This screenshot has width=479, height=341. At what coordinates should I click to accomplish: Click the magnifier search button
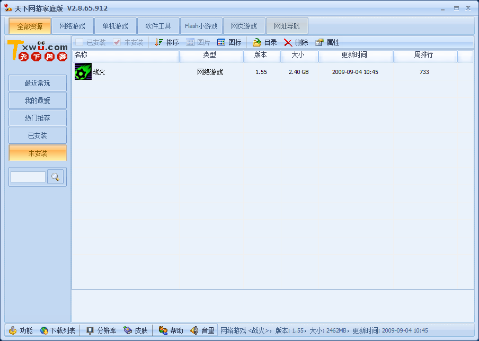pos(55,177)
